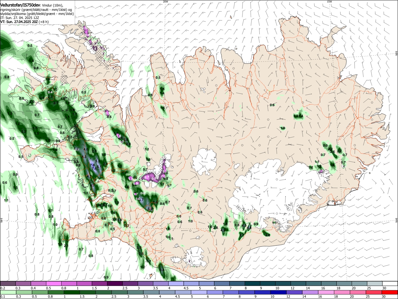Click the Veðurstofan/IS750dev title text
The image size is (398, 299).
pyautogui.click(x=20, y=5)
